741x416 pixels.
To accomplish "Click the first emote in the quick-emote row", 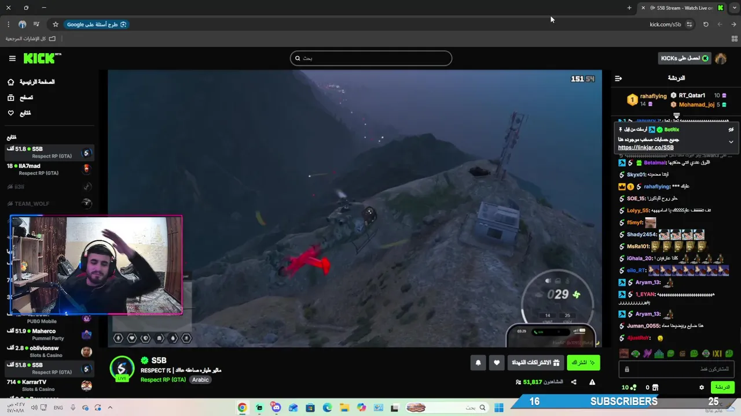I will [x=623, y=354].
